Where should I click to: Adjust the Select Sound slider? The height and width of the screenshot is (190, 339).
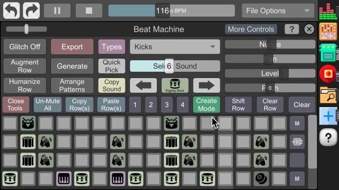(175, 66)
